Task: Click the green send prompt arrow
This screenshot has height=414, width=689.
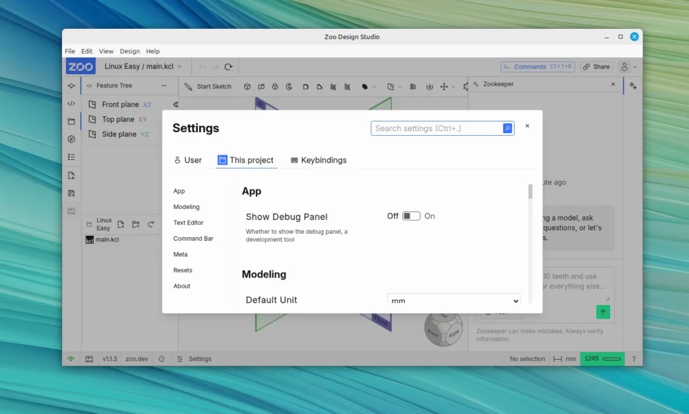Action: tap(603, 312)
